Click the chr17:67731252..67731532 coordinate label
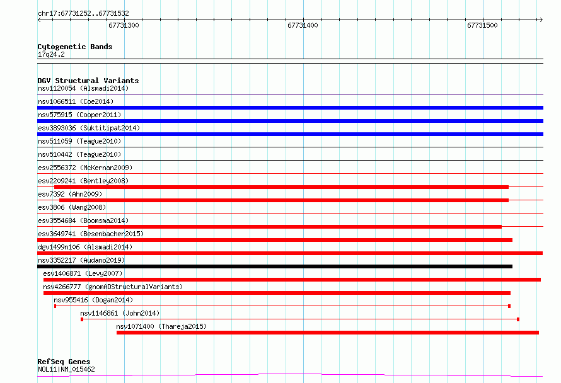The height and width of the screenshot is (383, 561). [83, 13]
